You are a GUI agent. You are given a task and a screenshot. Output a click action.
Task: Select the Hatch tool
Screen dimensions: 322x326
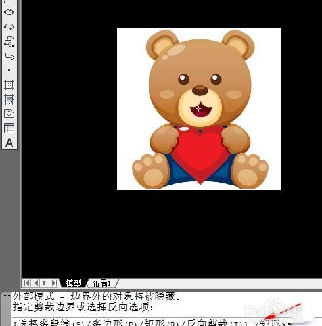[x=9, y=85]
